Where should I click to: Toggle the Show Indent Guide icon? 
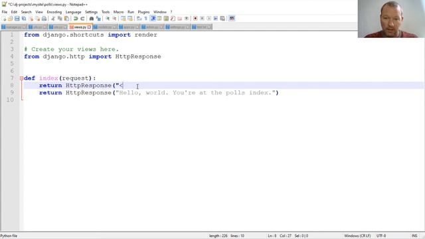[153, 19]
